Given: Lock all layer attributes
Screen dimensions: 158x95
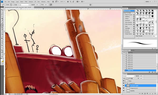Looking at the screenshot, I should pos(132,78).
